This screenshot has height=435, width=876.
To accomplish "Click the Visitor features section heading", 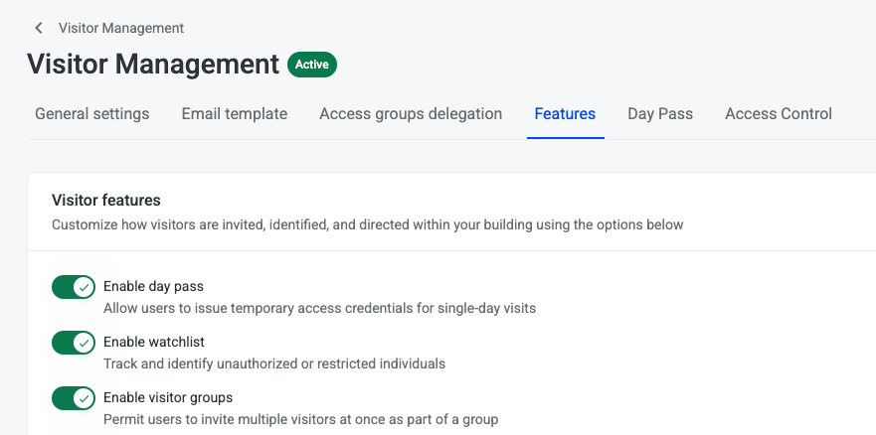I will [x=106, y=200].
